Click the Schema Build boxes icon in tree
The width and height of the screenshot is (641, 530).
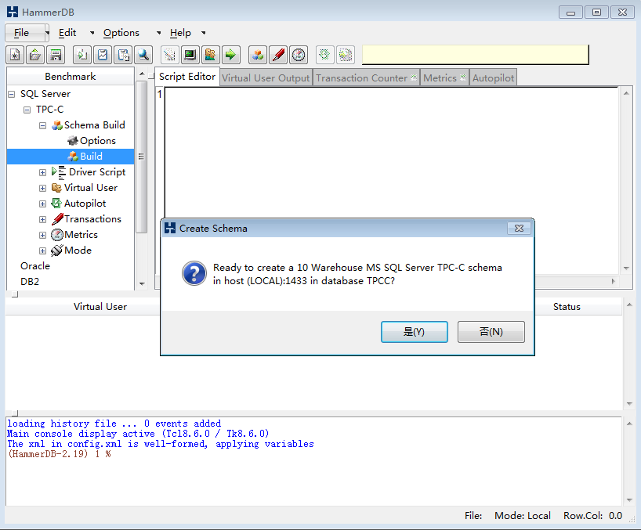coord(57,125)
